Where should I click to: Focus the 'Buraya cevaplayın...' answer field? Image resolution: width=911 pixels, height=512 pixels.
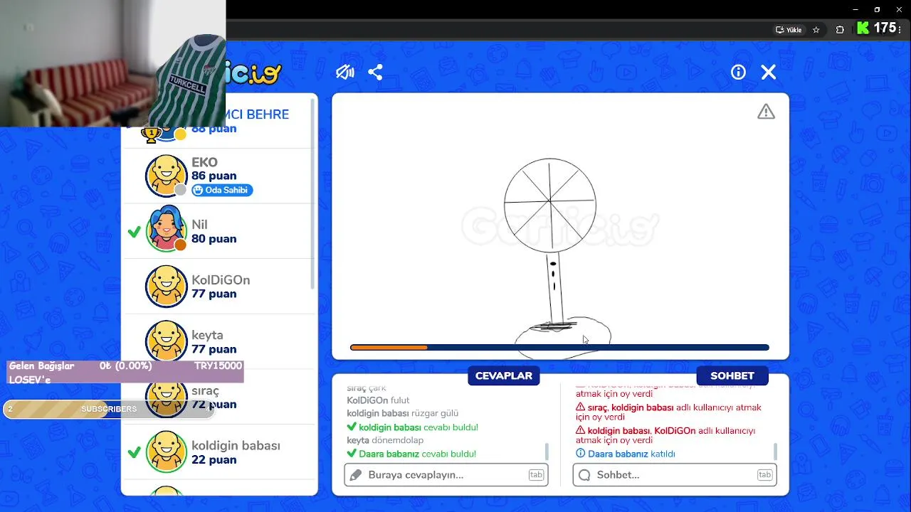pos(446,475)
